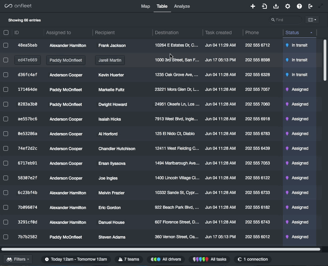Image resolution: width=328 pixels, height=266 pixels.
Task: Open the Today 12am - Tomorrow 12am filter
Action: (x=76, y=259)
